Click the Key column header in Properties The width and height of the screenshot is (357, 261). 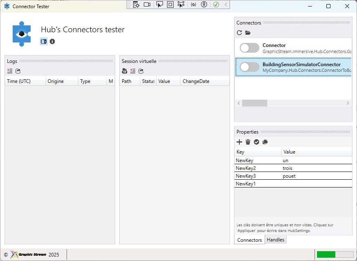click(258, 152)
